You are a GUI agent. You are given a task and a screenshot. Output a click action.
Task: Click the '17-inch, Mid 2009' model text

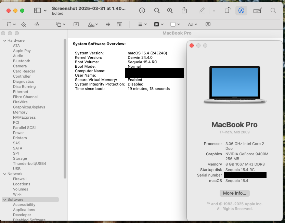click(x=234, y=132)
